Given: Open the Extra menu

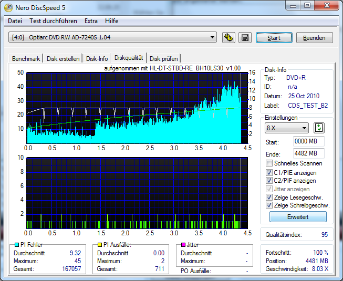Looking at the screenshot, I should point(91,21).
